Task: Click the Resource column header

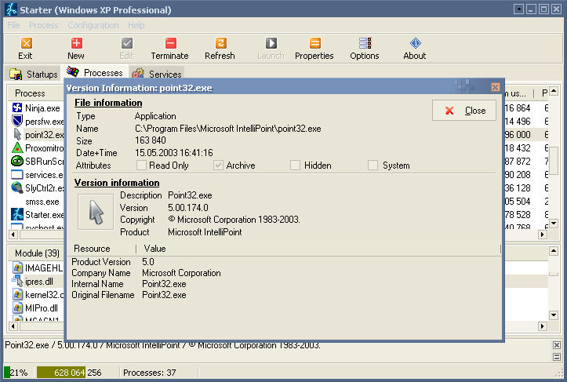Action: point(102,249)
